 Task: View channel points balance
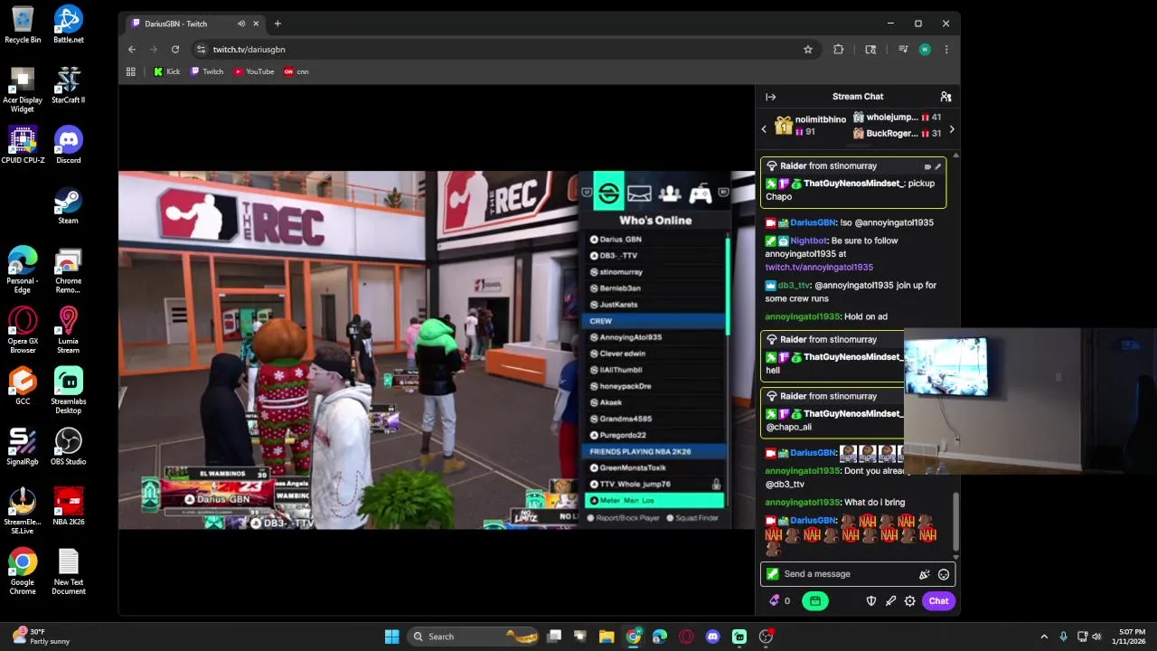(x=779, y=601)
